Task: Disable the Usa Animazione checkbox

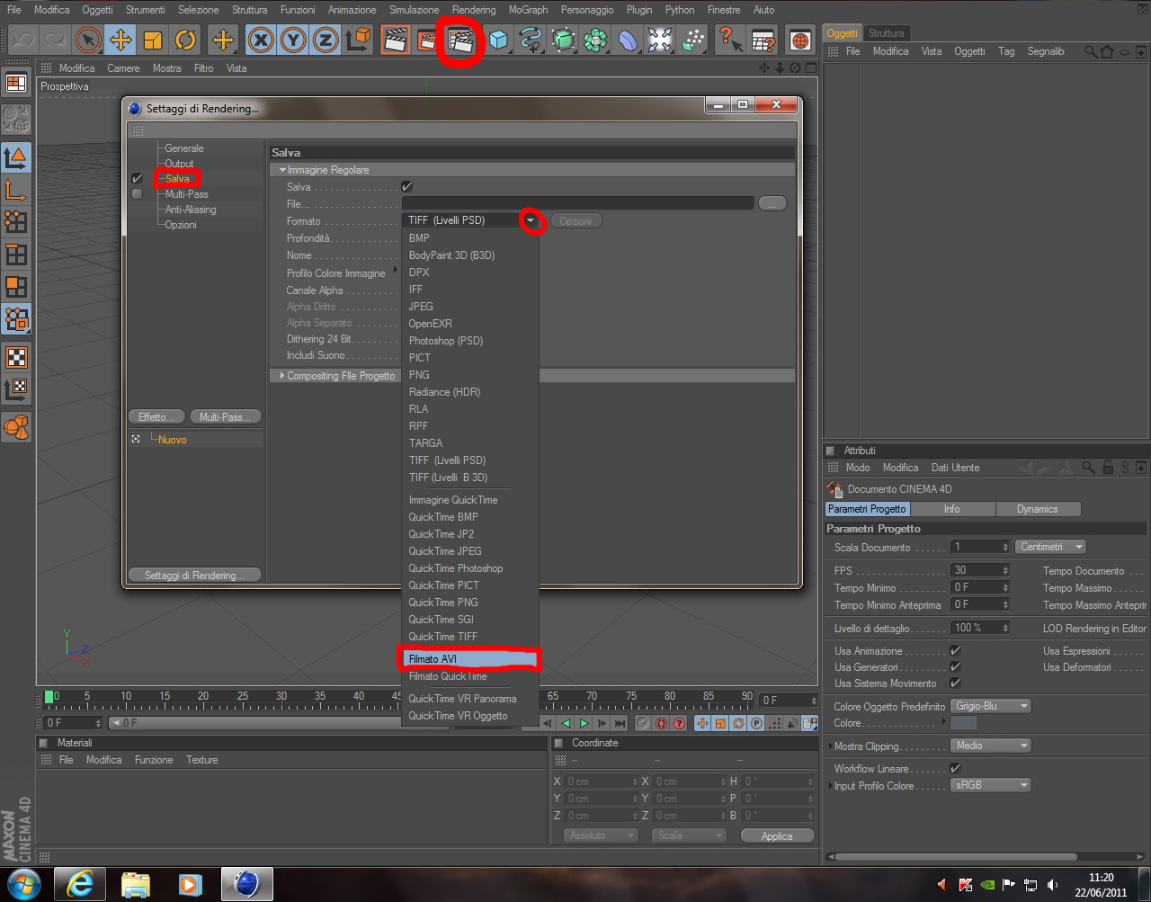Action: pos(955,650)
